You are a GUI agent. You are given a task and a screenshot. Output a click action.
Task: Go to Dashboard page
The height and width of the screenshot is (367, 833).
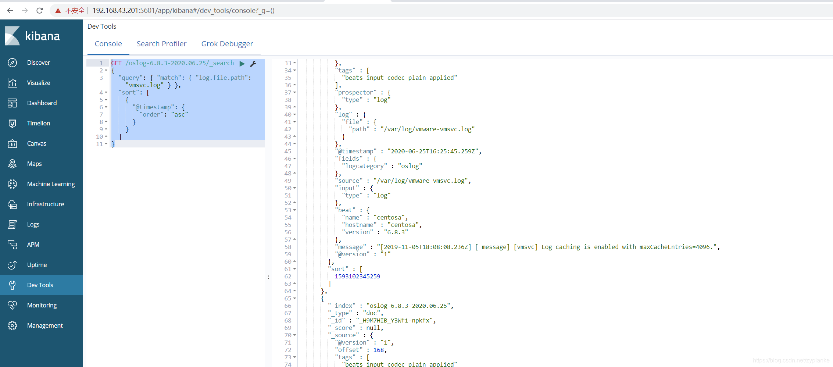pyautogui.click(x=42, y=103)
